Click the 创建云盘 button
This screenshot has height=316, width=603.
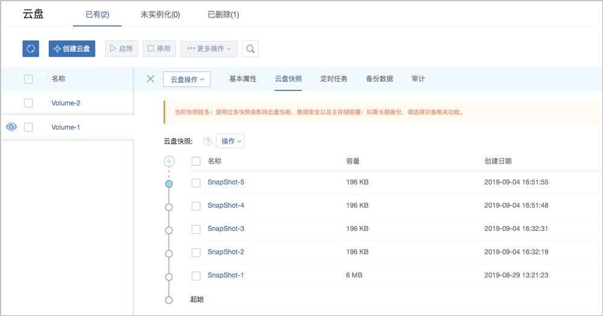[x=72, y=49]
